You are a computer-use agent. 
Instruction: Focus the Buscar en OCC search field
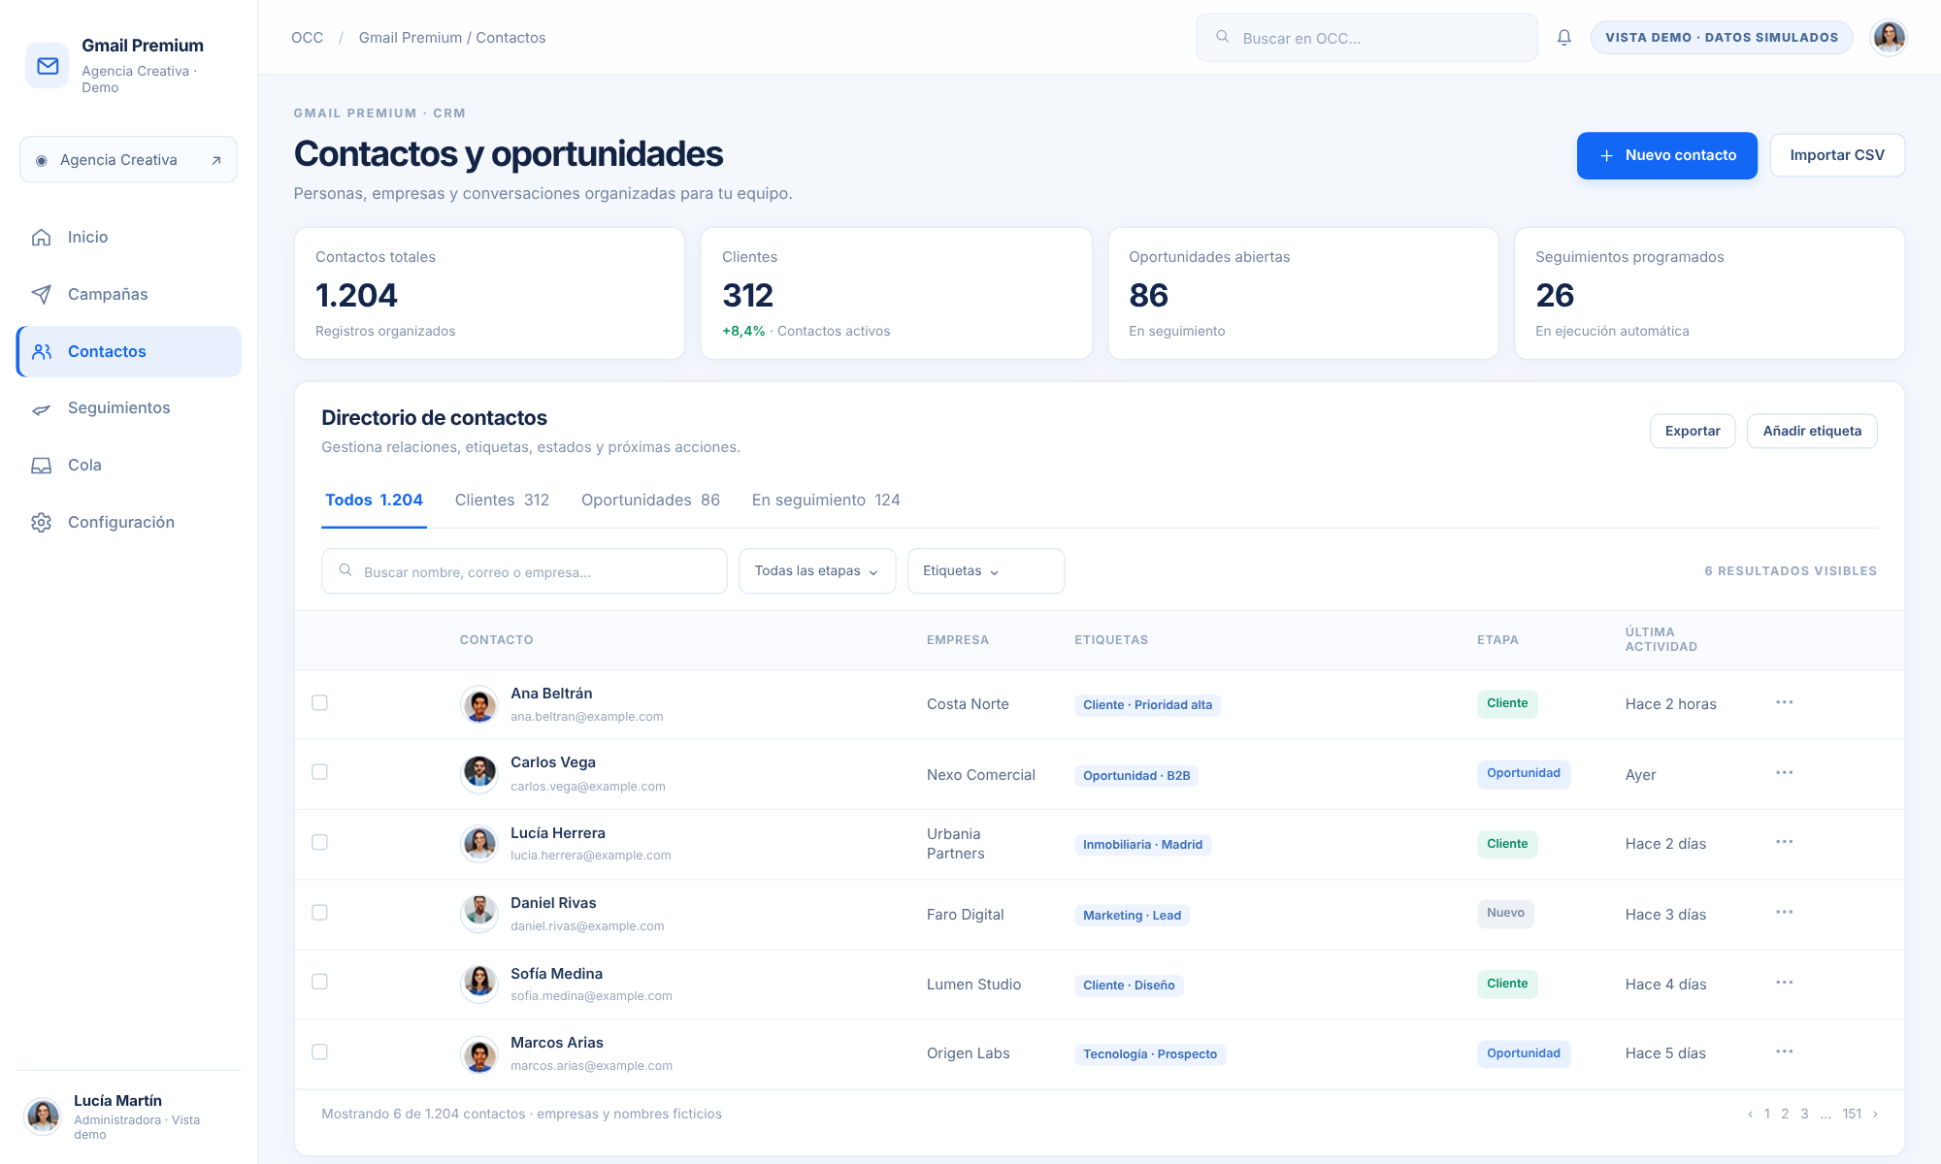(x=1366, y=38)
